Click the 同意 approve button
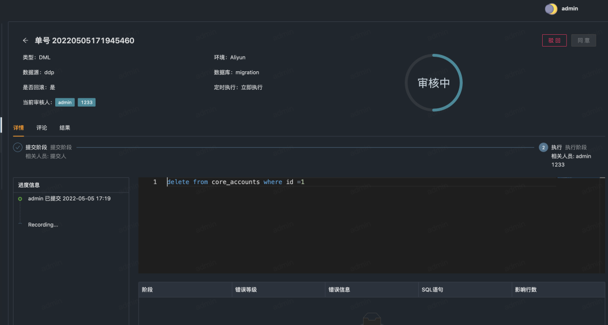Viewport: 608px width, 325px height. (584, 40)
